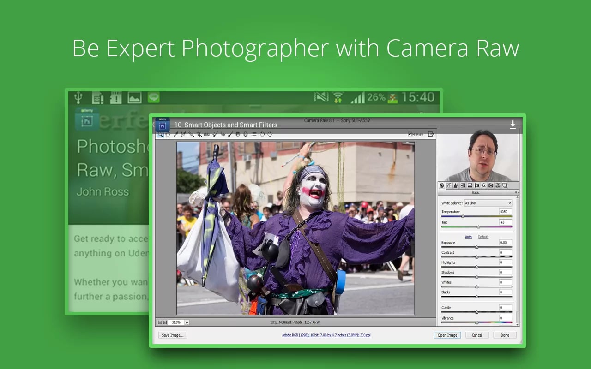Click zoom out minus button below image
Image resolution: width=591 pixels, height=369 pixels.
(x=160, y=322)
